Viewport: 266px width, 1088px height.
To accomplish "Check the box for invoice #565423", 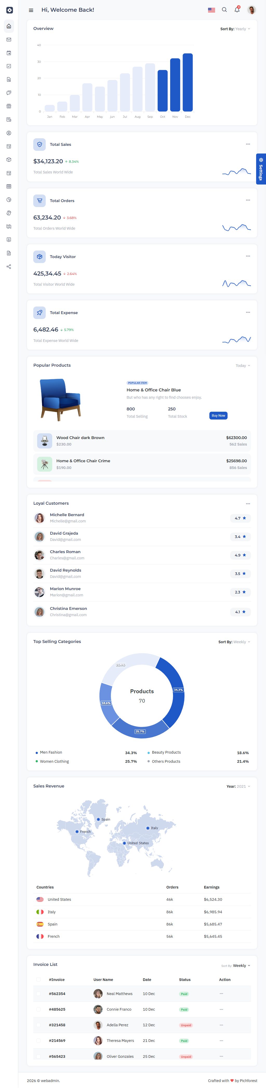I will pyautogui.click(x=38, y=1056).
